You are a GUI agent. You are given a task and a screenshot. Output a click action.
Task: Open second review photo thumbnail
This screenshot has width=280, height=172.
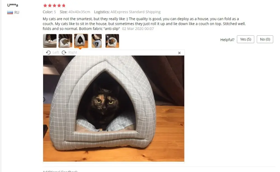(x=65, y=41)
